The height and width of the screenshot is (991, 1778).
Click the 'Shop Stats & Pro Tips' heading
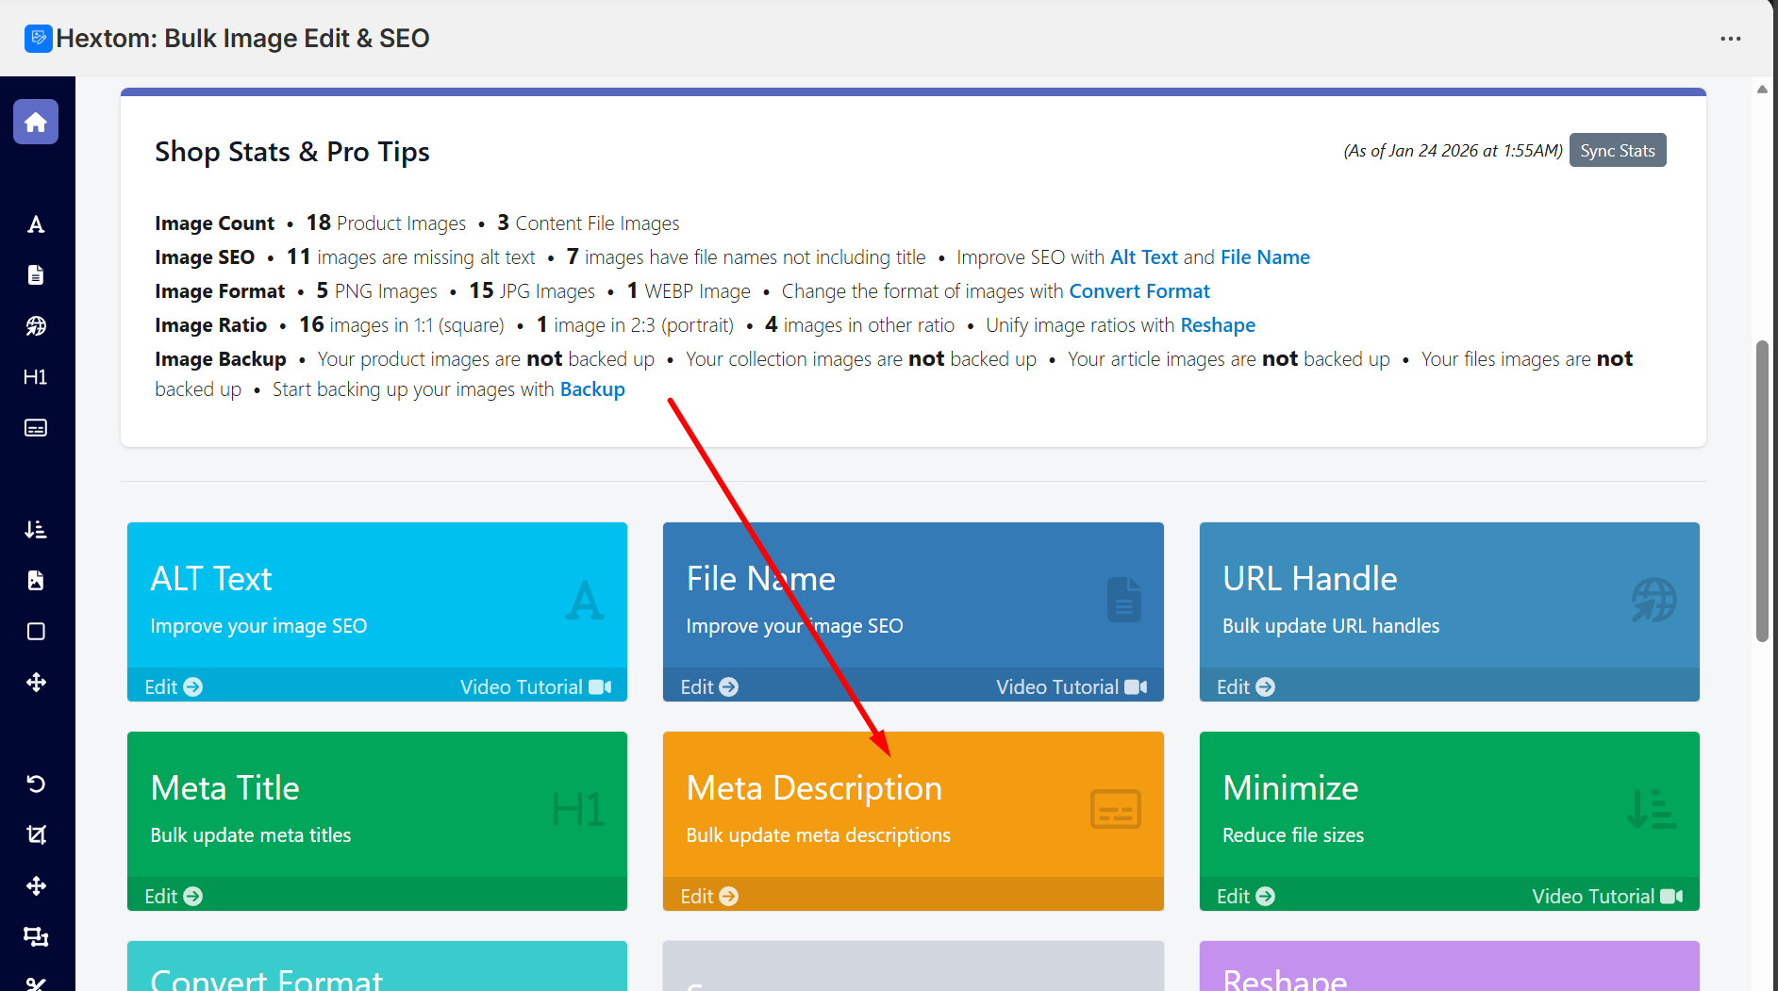pos(292,152)
